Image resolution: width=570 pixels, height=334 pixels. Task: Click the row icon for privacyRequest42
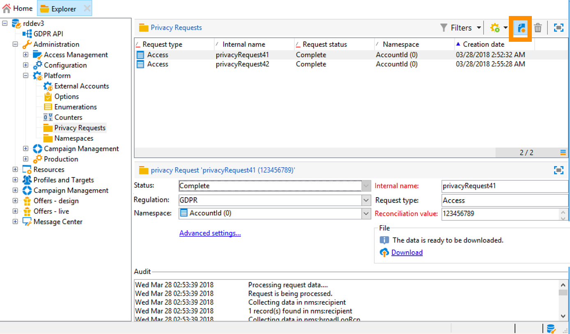coord(140,64)
